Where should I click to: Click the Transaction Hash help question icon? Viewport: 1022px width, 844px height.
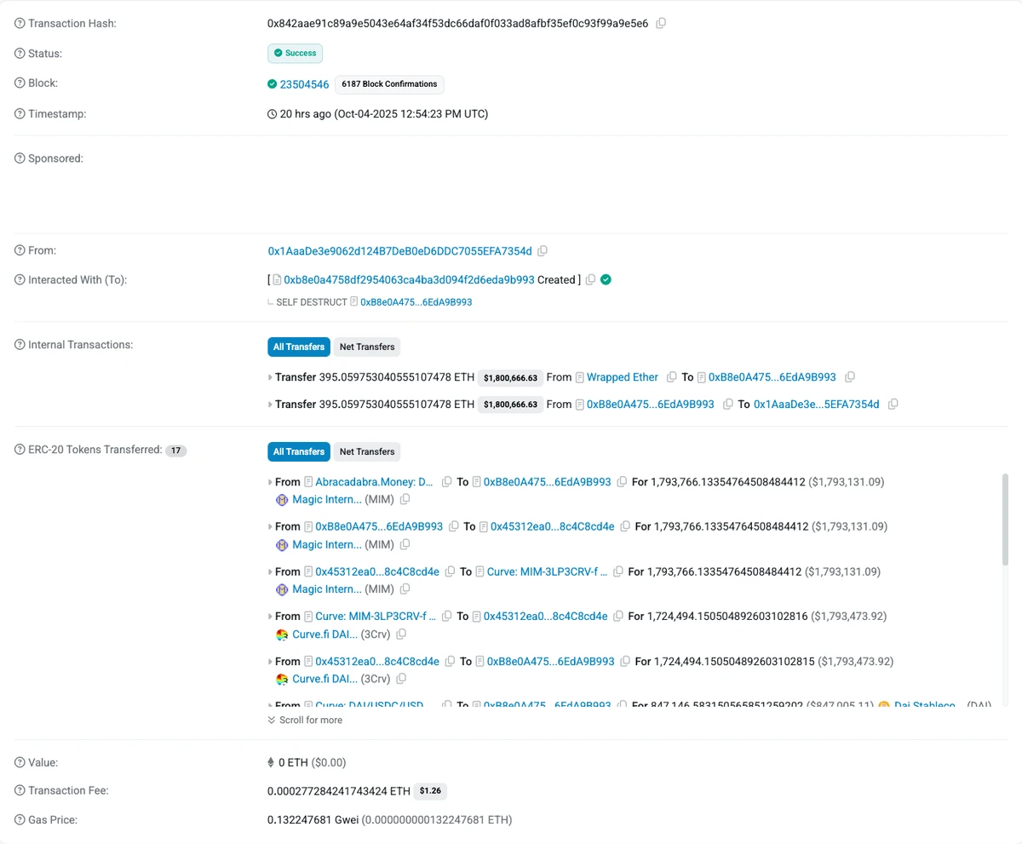(x=20, y=23)
